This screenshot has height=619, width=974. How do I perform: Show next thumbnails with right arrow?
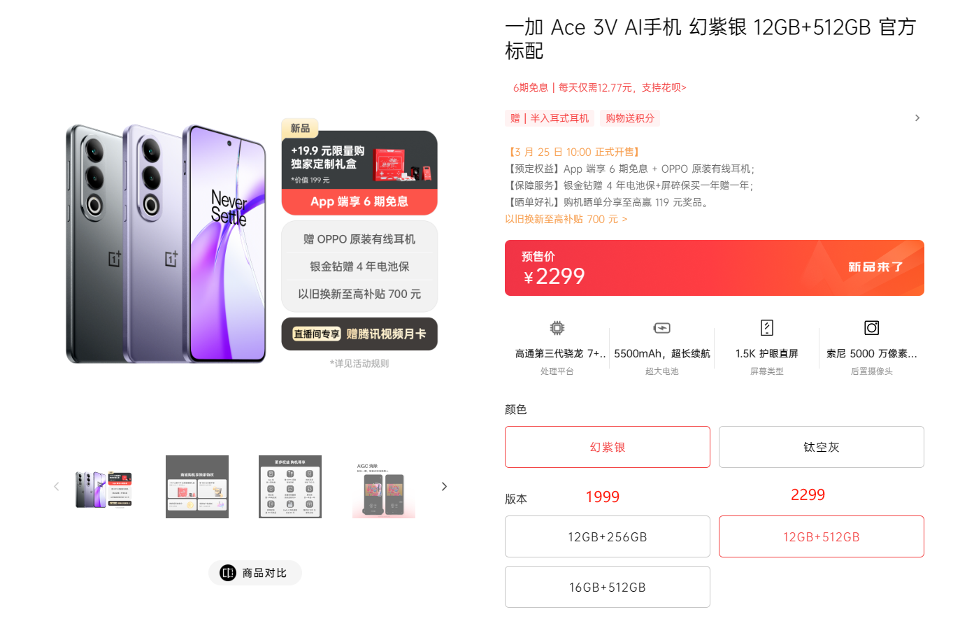tap(444, 487)
